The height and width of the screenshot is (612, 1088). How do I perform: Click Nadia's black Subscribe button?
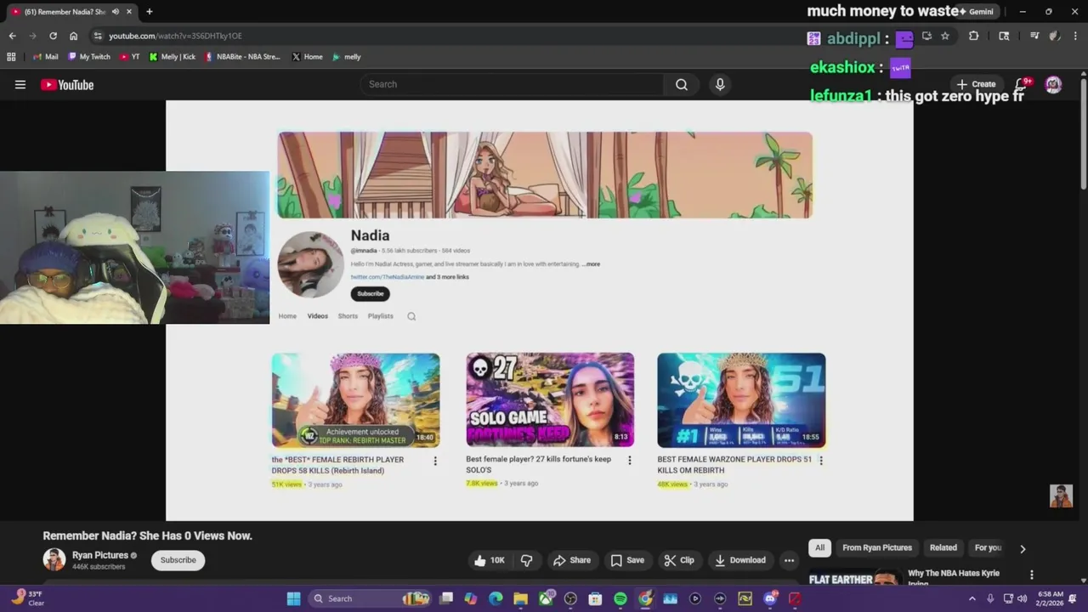(x=371, y=294)
